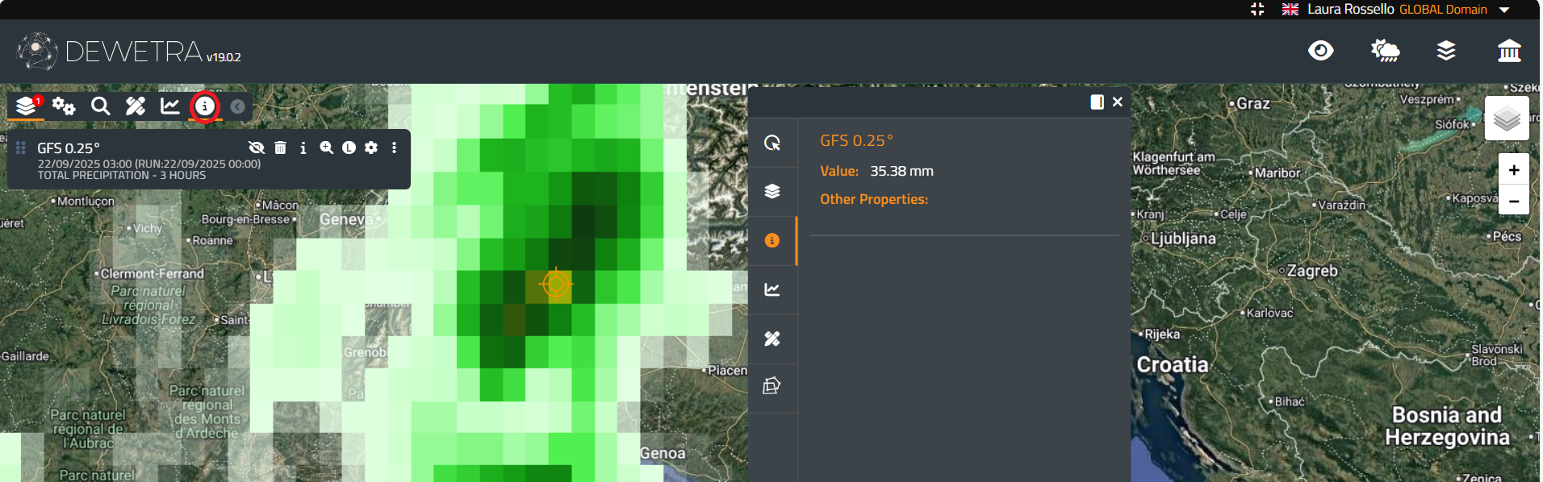This screenshot has width=1543, height=482.
Task: Toggle visibility of the GFS 0.25° layer
Action: click(x=257, y=148)
